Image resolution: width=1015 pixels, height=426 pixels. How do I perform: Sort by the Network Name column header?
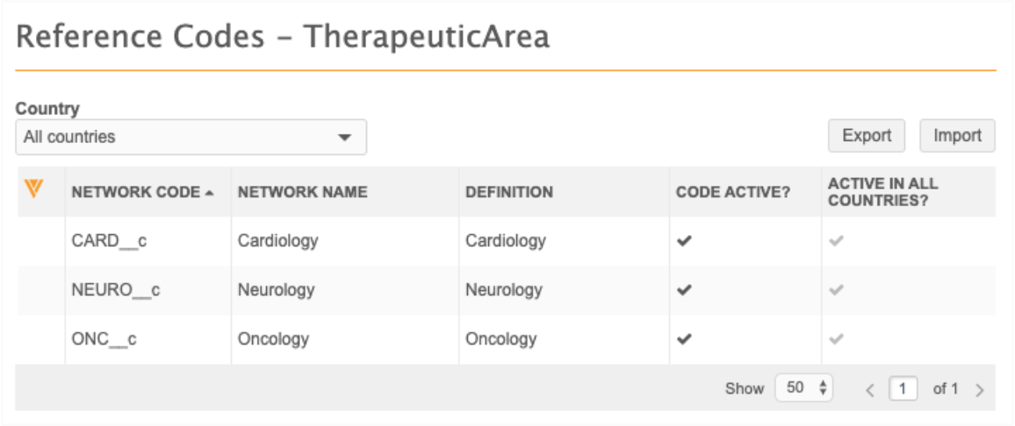point(302,192)
